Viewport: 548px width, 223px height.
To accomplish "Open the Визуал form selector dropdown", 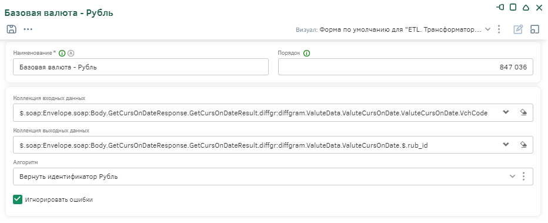I will click(x=488, y=29).
